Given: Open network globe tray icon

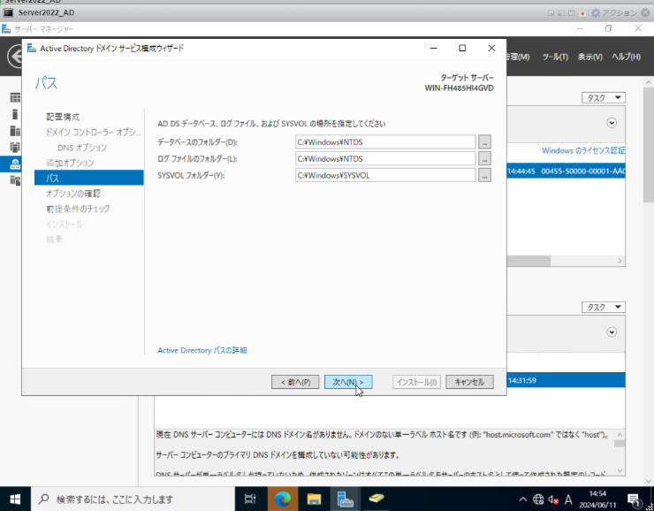Looking at the screenshot, I should coord(538,499).
